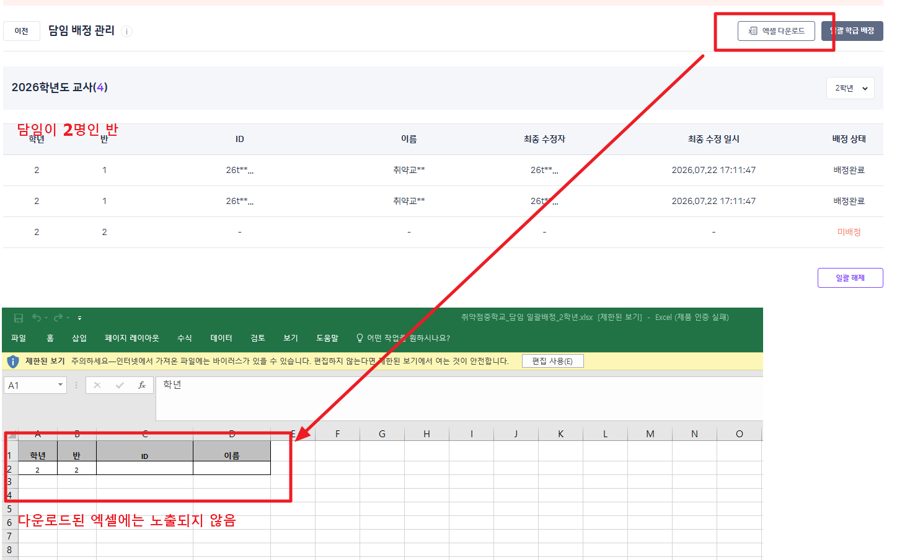
Task: Click the undo arrow in Excel toolbar
Action: (x=37, y=318)
